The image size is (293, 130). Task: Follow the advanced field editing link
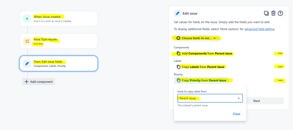tap(260, 29)
